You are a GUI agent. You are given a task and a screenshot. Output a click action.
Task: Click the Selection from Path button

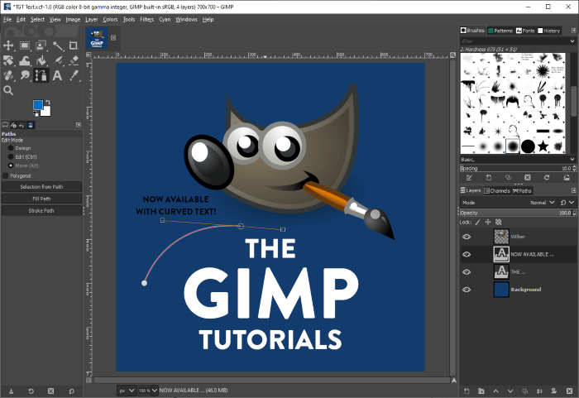coord(41,187)
